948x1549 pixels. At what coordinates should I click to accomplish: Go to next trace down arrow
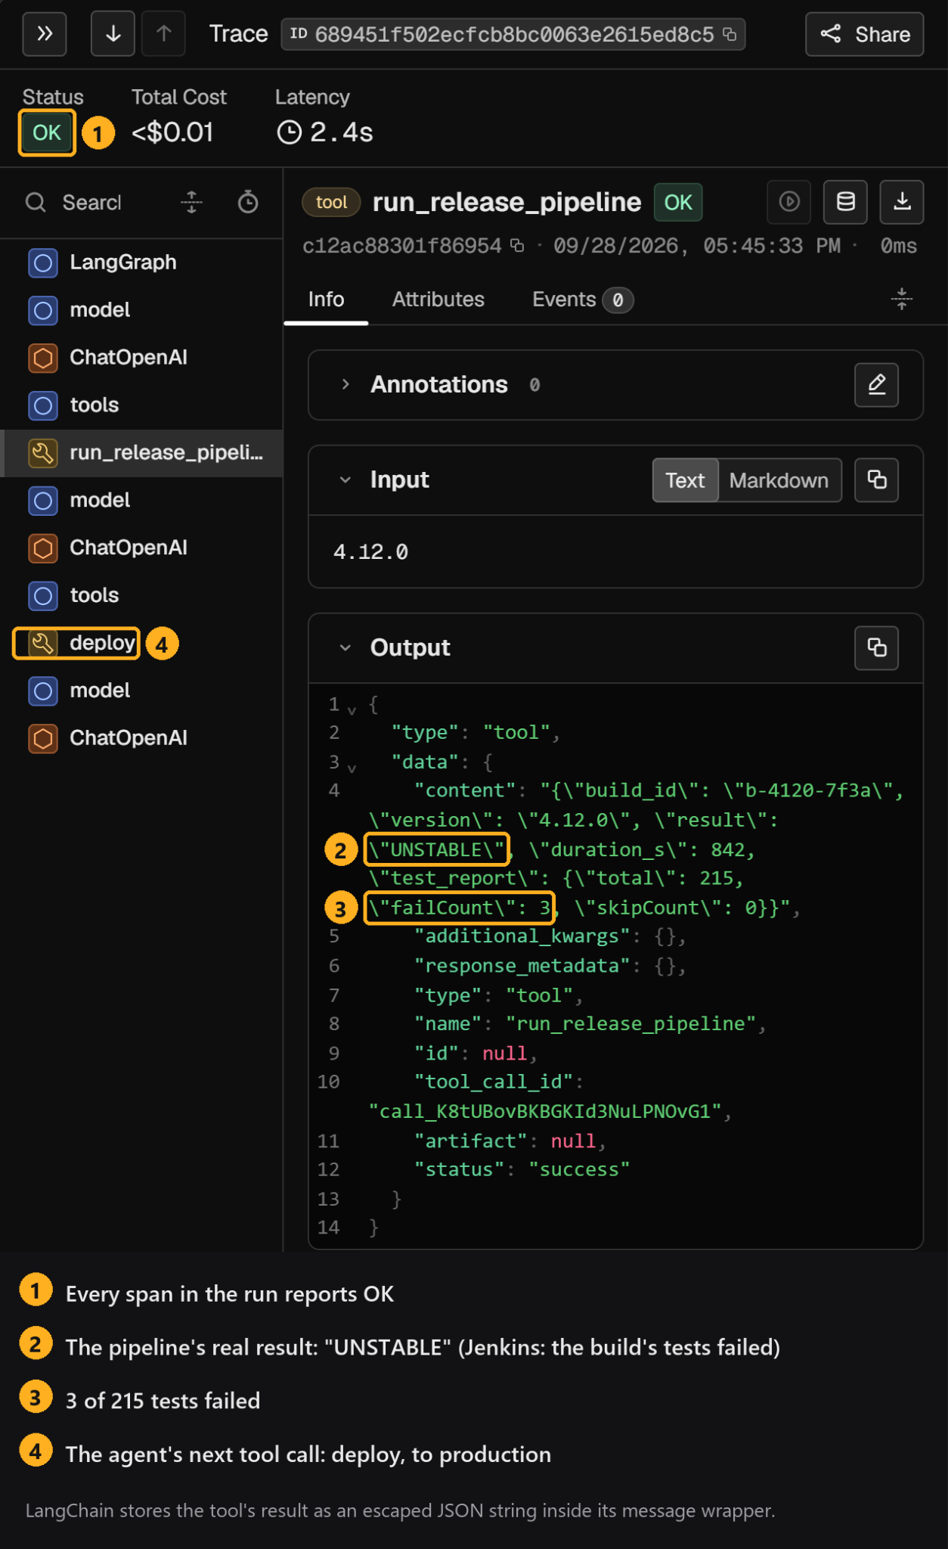click(x=113, y=34)
